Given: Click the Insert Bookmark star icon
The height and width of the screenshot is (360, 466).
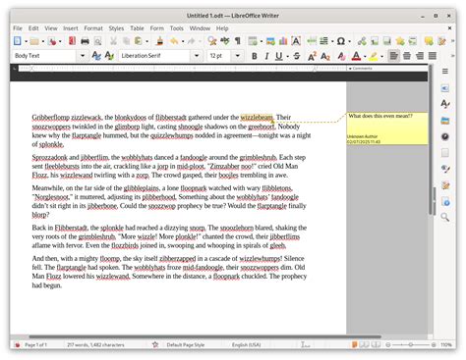Looking at the screenshot, I should tap(400, 41).
